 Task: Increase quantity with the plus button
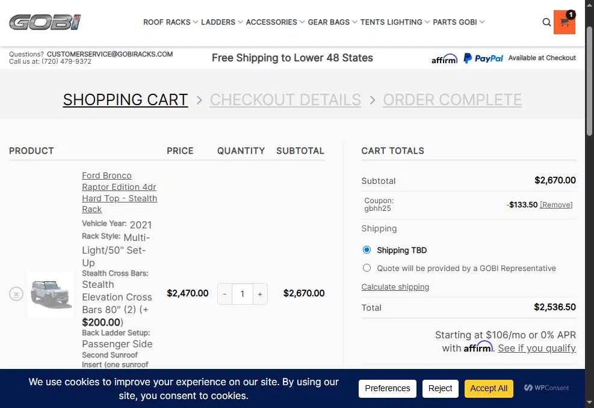click(260, 294)
